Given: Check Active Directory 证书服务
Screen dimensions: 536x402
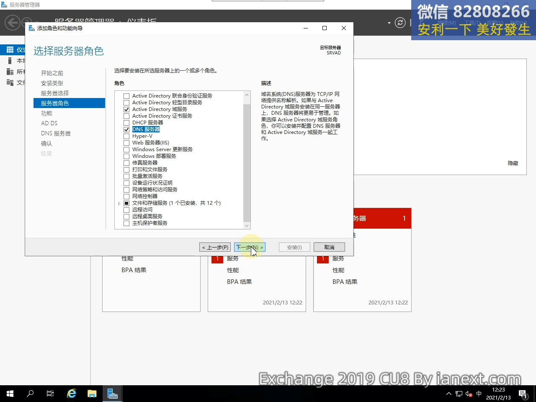Looking at the screenshot, I should coord(126,116).
